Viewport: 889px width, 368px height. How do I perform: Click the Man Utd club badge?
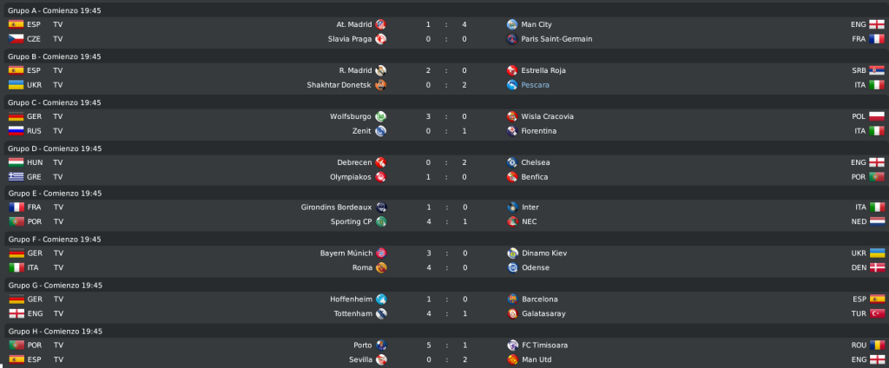[x=512, y=359]
